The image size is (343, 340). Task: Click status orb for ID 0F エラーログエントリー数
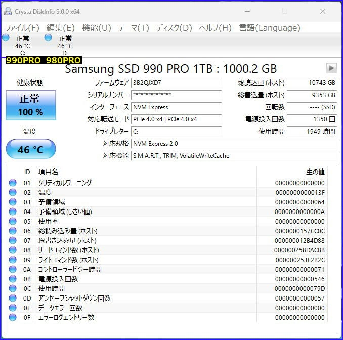pyautogui.click(x=13, y=317)
